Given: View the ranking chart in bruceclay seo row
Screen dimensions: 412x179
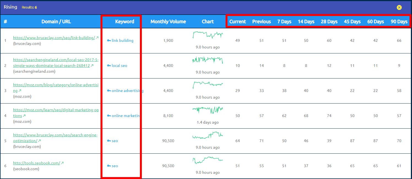Looking at the screenshot, I should point(208,135).
